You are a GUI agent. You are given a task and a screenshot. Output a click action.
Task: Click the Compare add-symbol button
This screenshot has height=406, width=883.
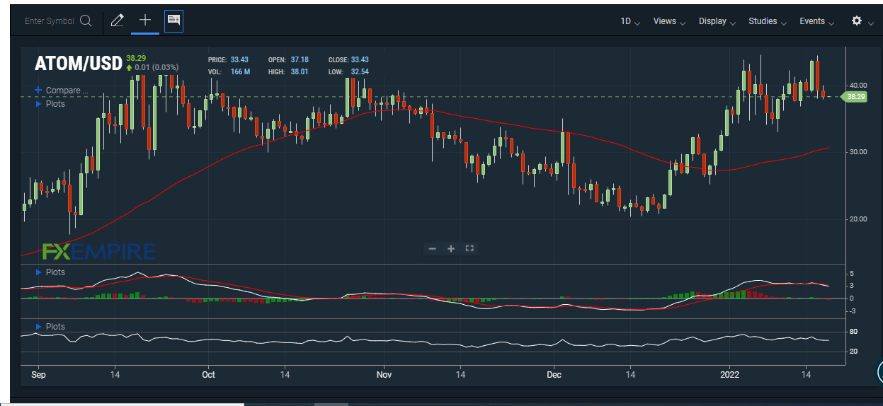62,91
